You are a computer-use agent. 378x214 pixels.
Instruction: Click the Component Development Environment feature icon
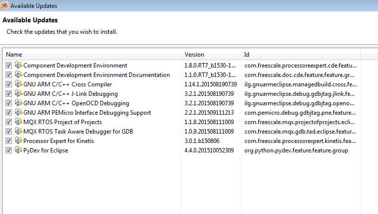pyautogui.click(x=18, y=66)
